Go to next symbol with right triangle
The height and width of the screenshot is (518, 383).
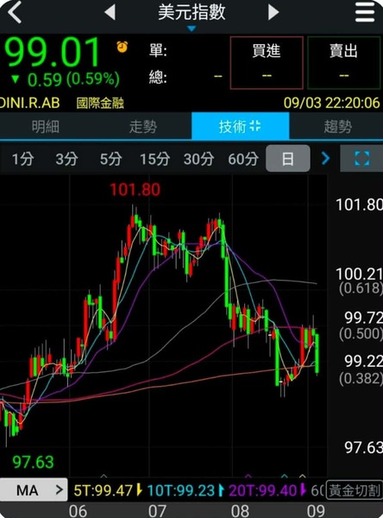click(273, 12)
